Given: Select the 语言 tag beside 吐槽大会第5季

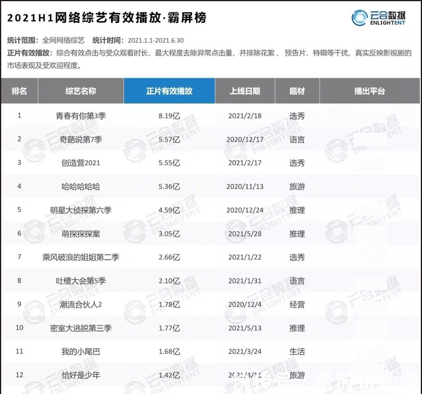Looking at the screenshot, I should [297, 281].
